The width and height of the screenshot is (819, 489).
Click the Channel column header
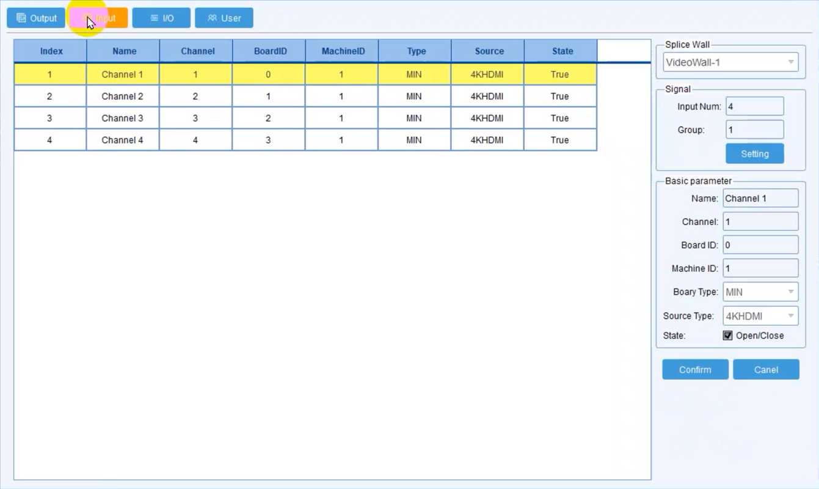pyautogui.click(x=196, y=51)
